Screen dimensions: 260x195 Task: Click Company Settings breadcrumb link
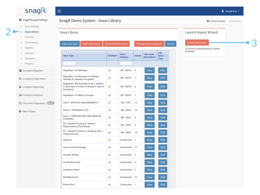coord(217,21)
